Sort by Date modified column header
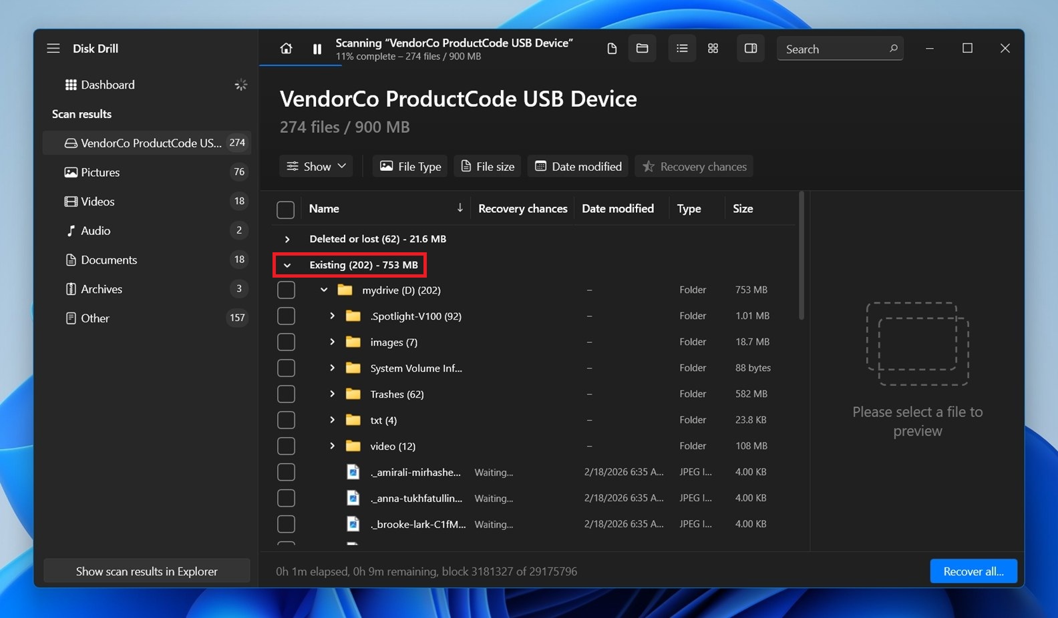The image size is (1058, 618). coord(618,209)
